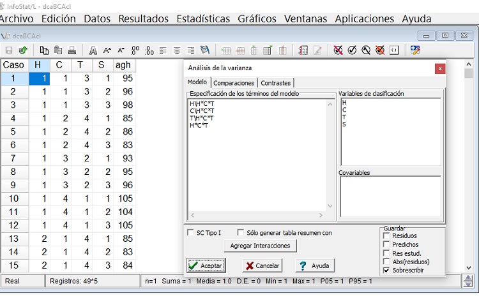The image size is (479, 298).
Task: Enable the SC Tipo I checkbox
Action: pyautogui.click(x=190, y=233)
